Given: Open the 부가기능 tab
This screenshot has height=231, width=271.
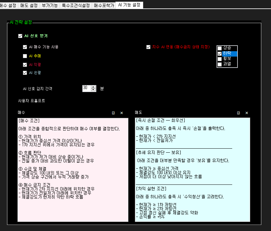Looking at the screenshot, I should pos(50,5).
